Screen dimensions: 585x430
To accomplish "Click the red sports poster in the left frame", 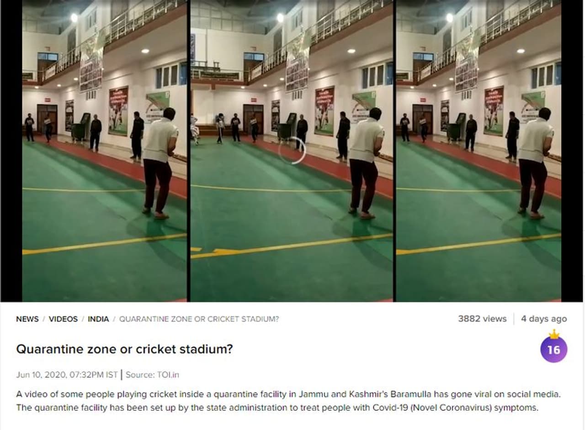I will (118, 110).
